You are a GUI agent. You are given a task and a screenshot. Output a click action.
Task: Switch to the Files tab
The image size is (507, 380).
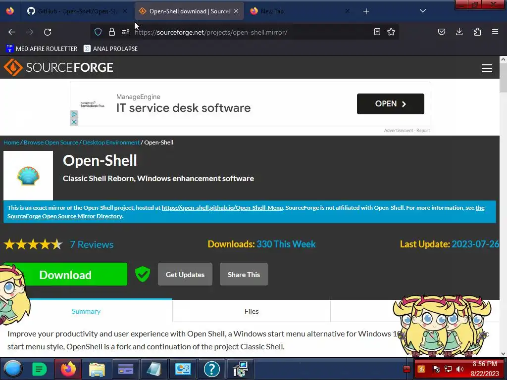click(x=252, y=311)
